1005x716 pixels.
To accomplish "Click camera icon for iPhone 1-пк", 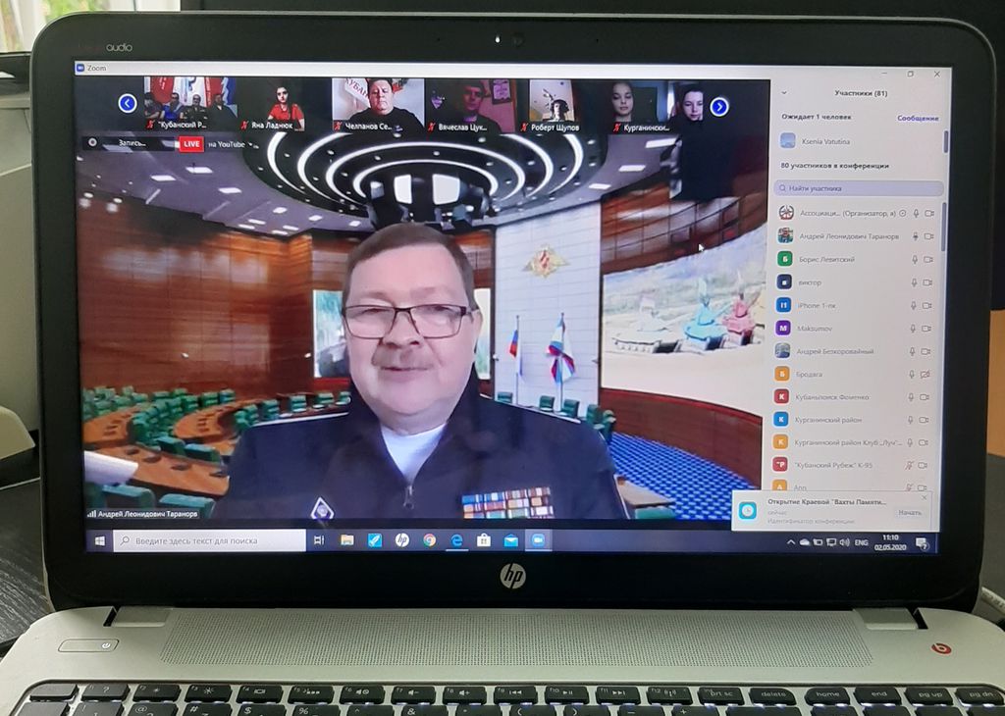I will [x=926, y=305].
